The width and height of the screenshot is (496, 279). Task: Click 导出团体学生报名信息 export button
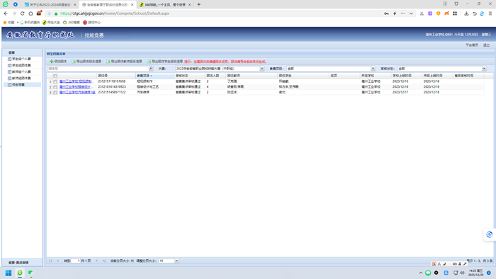click(x=165, y=62)
